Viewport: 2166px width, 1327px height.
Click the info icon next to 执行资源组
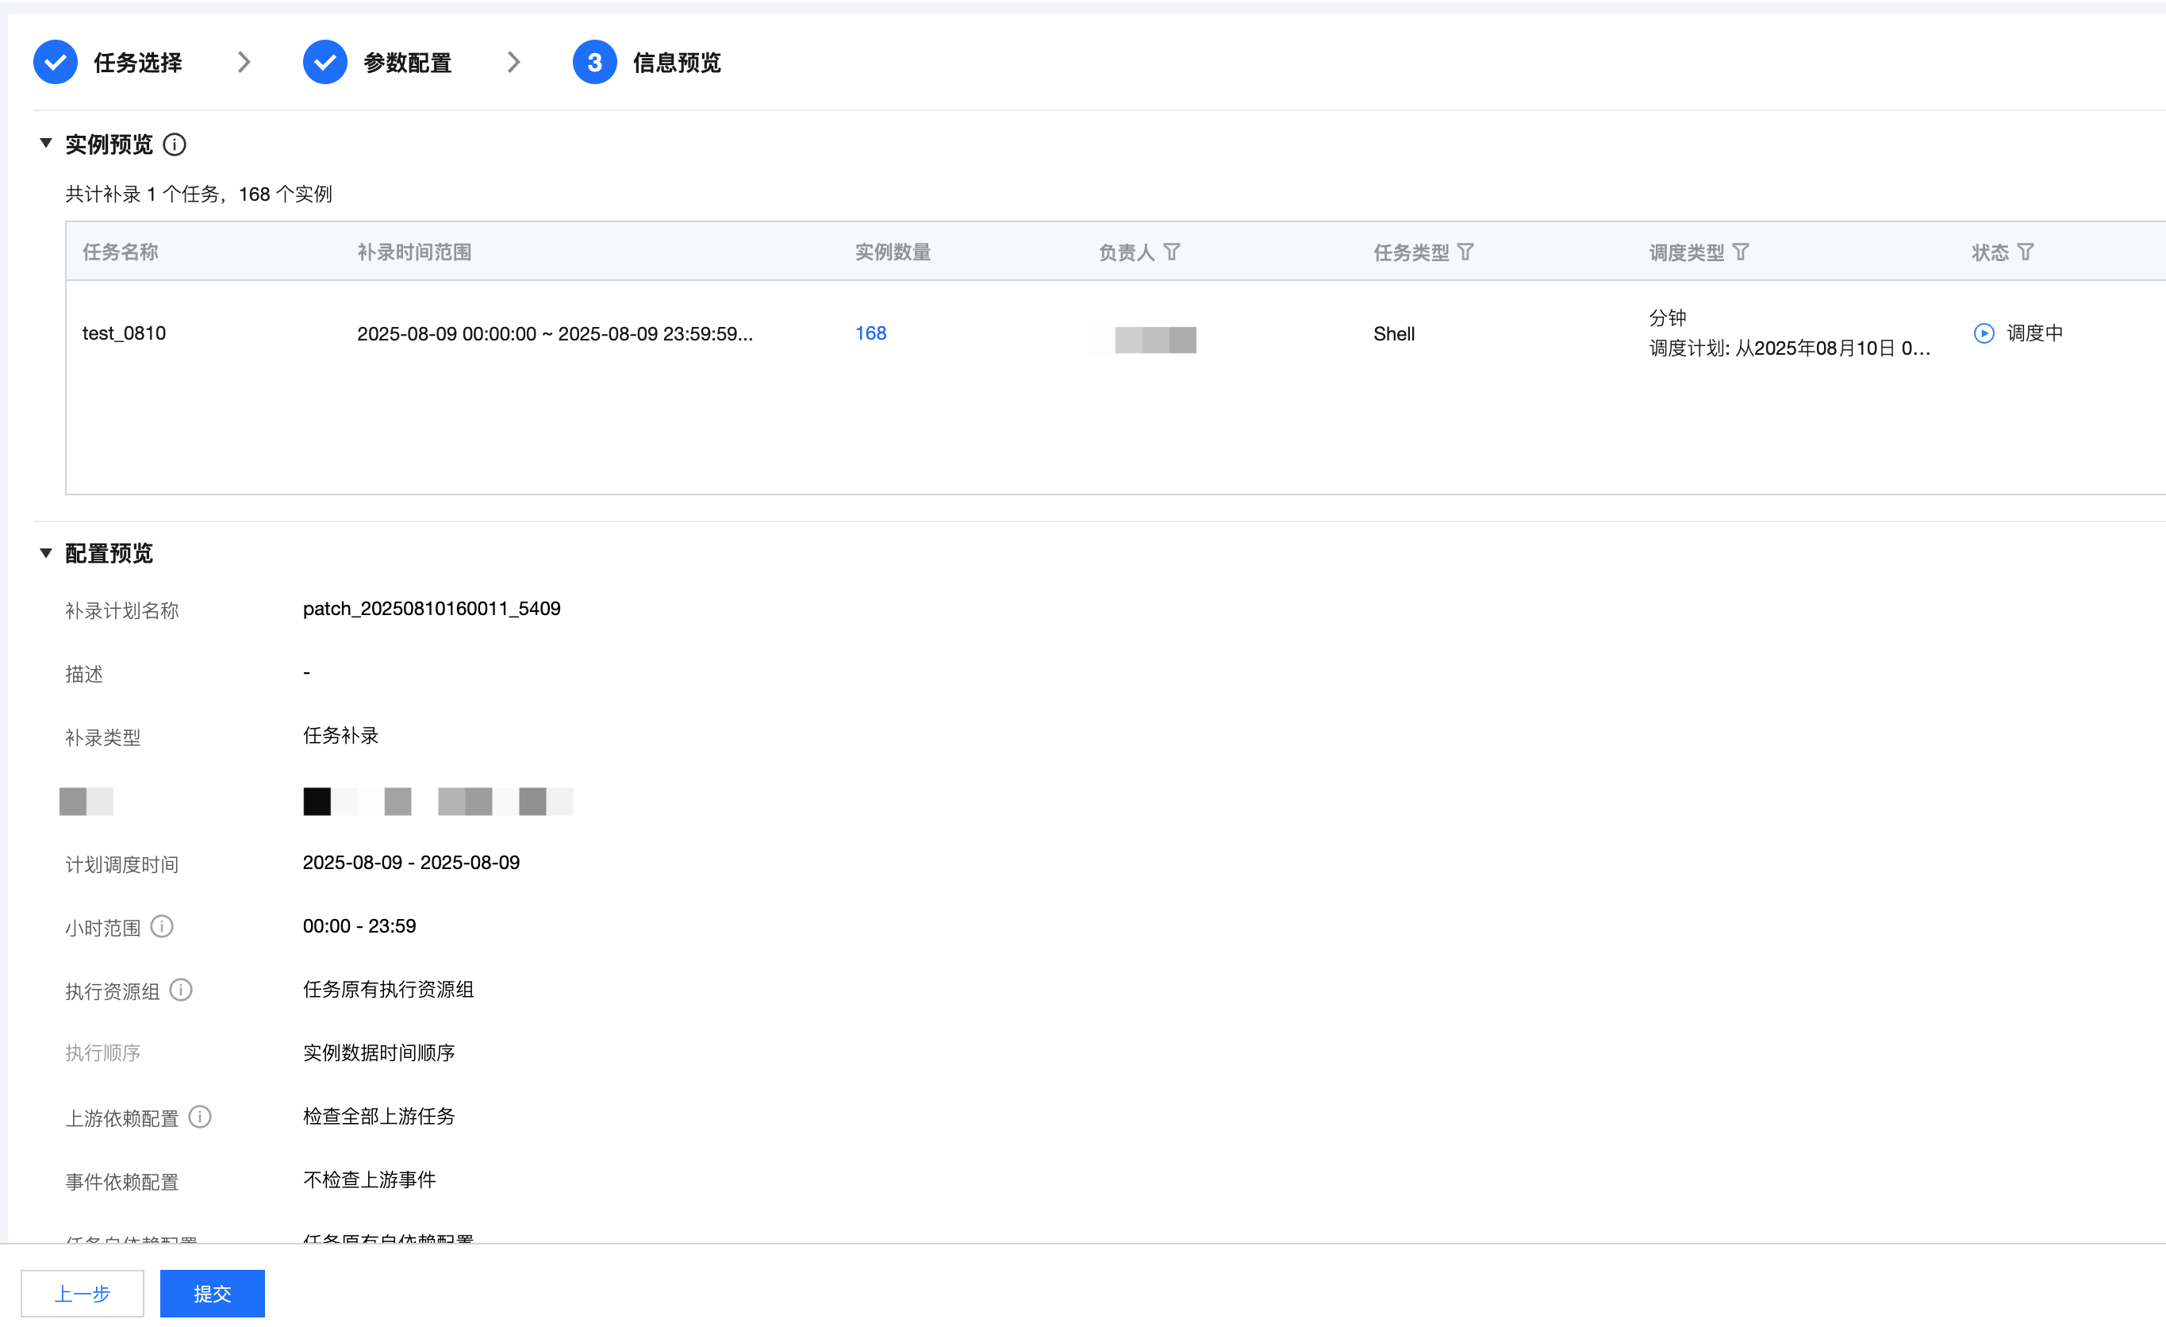coord(181,990)
